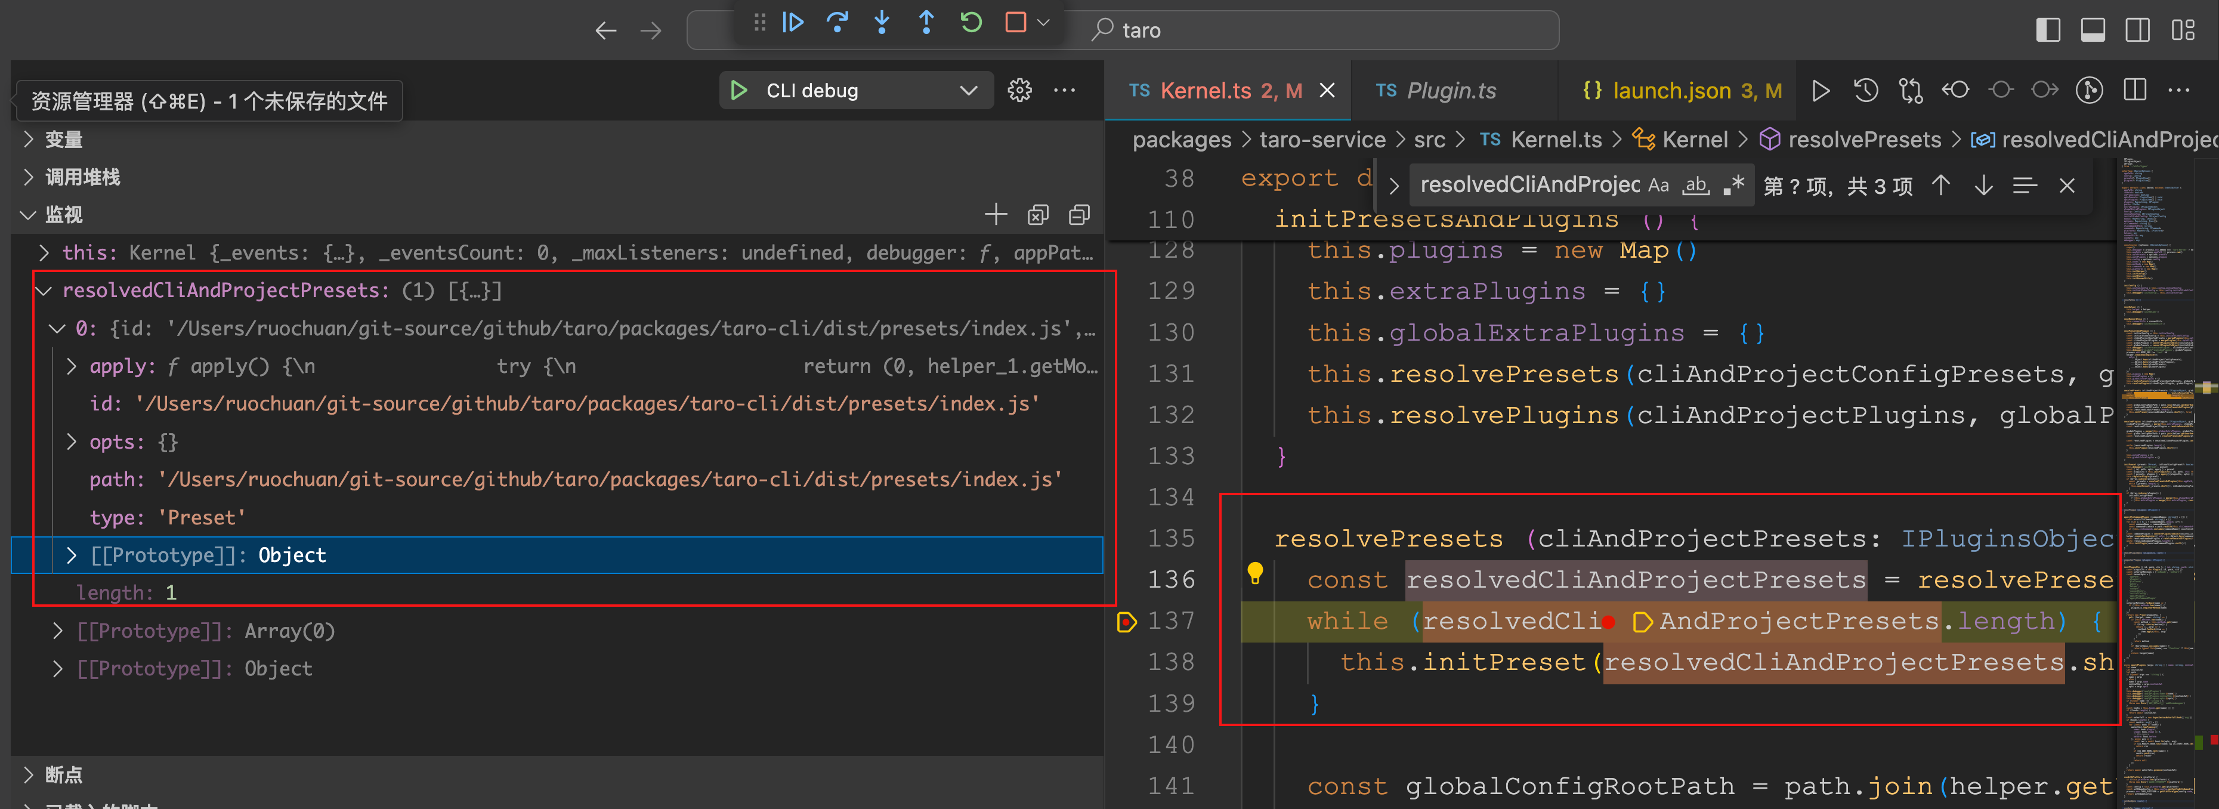Click the go to previous revision icon

pos(1955,91)
